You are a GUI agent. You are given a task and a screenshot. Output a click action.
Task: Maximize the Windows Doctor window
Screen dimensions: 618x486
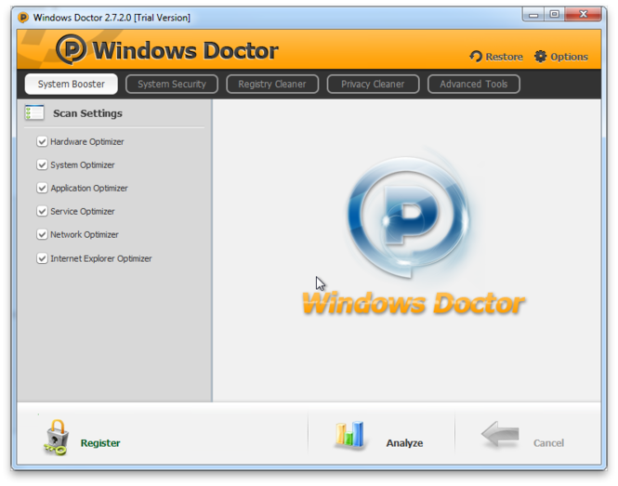point(554,15)
